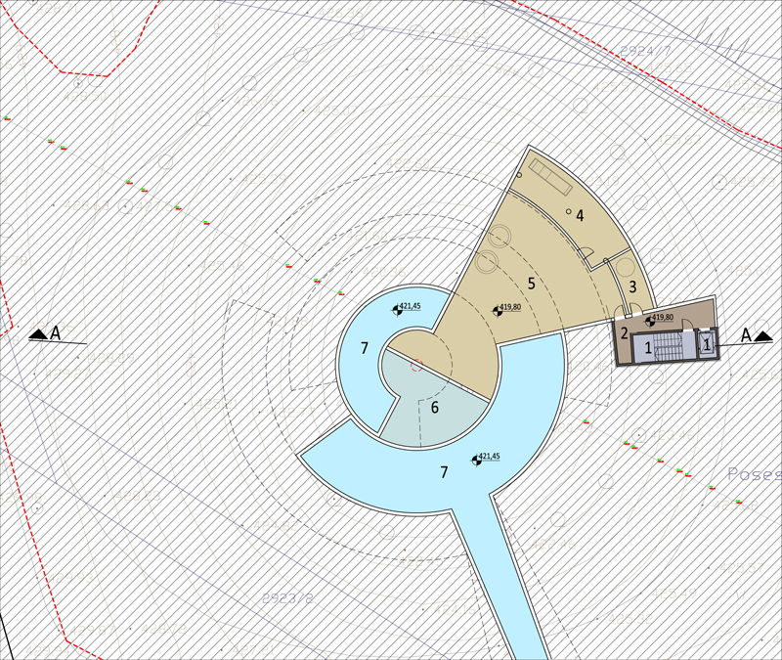Click the 421,45 elevation marker in upper ring
Image resolution: width=782 pixels, height=660 pixels.
[x=398, y=309]
